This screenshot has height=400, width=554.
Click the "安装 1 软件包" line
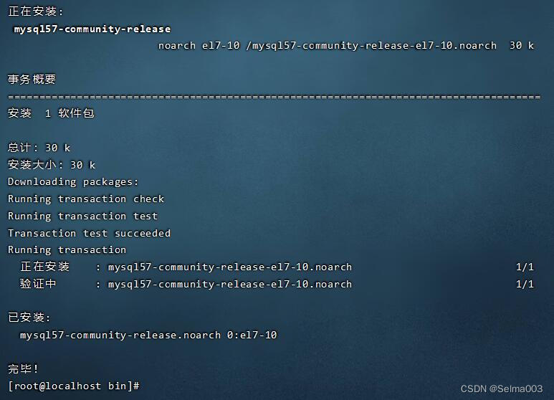(51, 113)
